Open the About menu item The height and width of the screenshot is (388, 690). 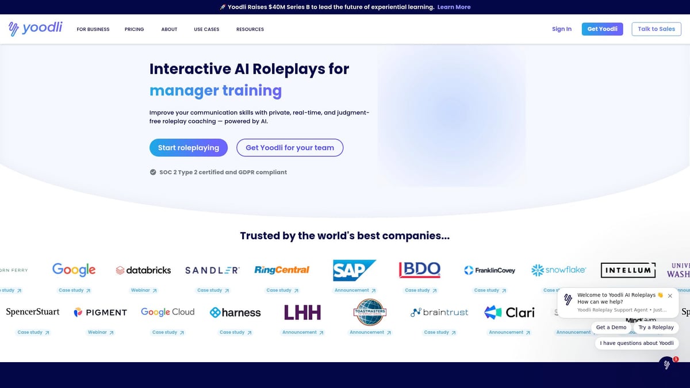click(x=168, y=29)
